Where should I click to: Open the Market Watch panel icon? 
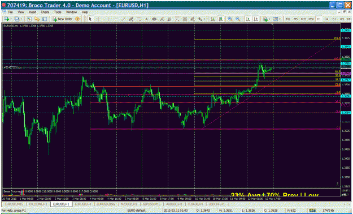[x=29, y=19]
